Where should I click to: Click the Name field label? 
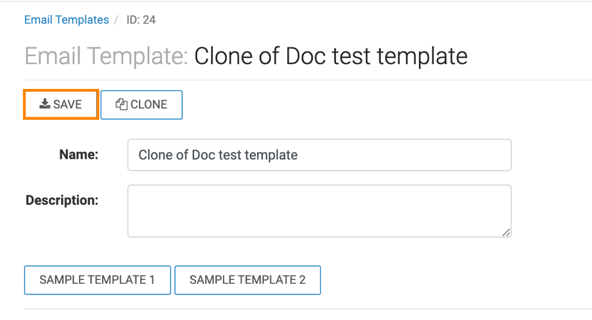click(x=78, y=155)
